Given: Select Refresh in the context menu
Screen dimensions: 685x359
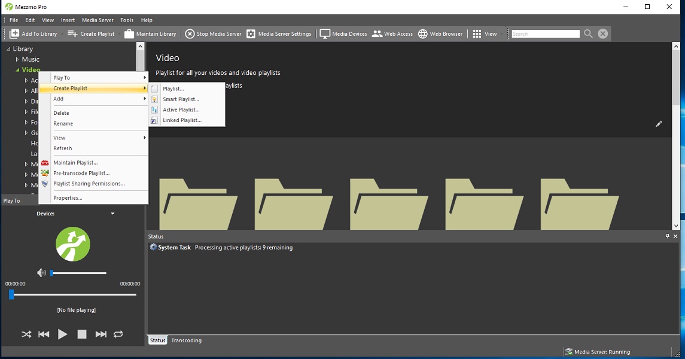Looking at the screenshot, I should (x=93, y=148).
